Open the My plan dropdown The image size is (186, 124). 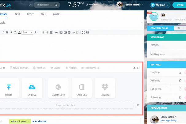(x=160, y=5)
